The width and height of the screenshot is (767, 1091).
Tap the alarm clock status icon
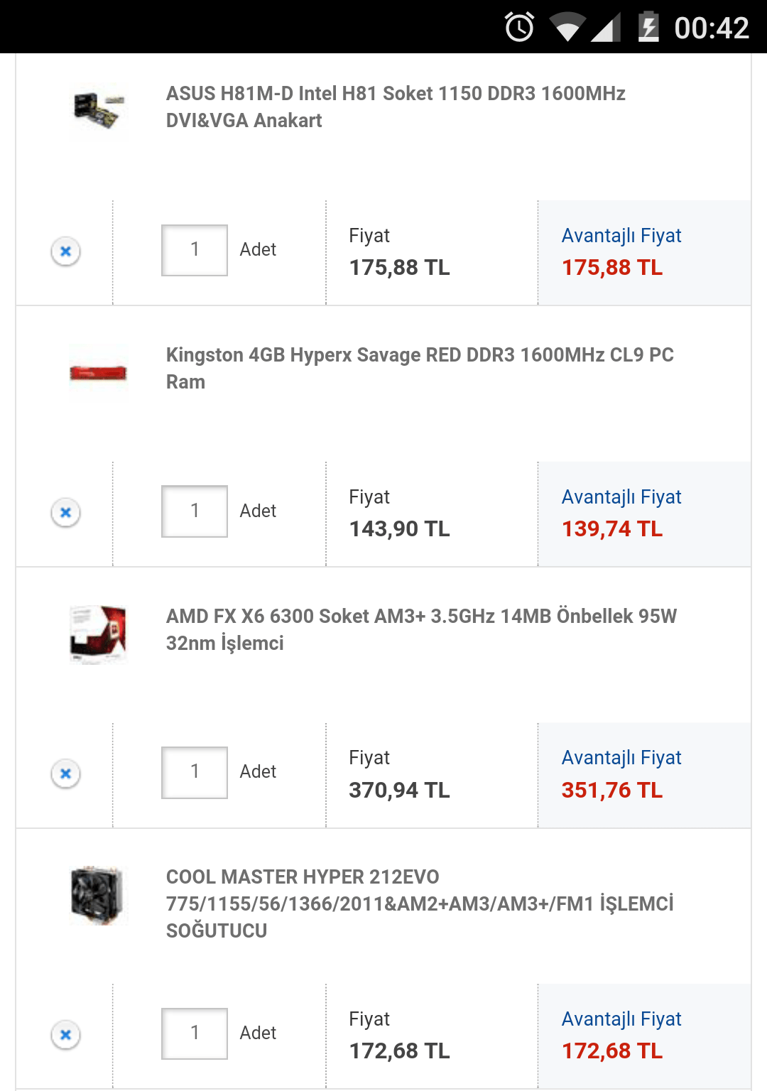click(519, 28)
